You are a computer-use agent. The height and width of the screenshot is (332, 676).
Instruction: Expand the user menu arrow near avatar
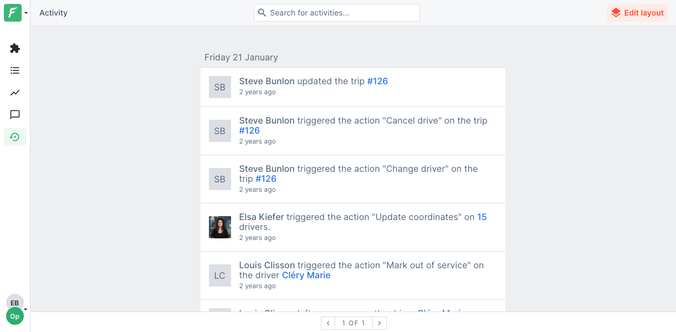tap(25, 309)
